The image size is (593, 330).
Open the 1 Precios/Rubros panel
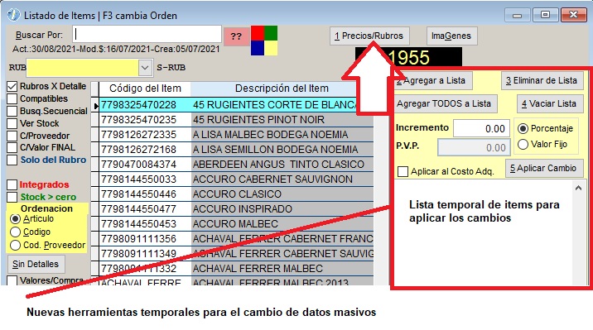(x=369, y=36)
